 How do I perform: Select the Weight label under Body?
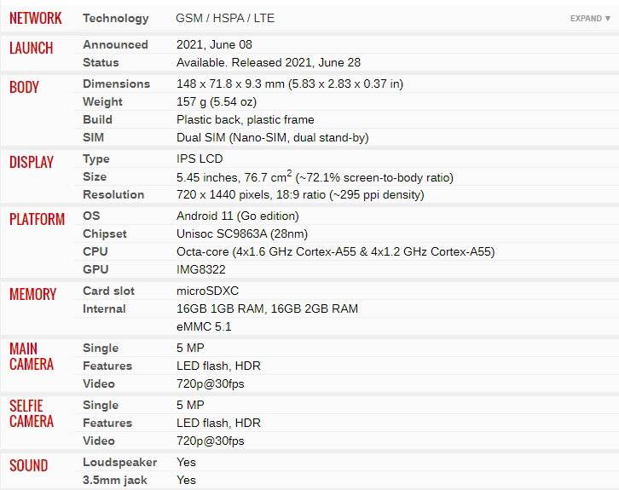[102, 101]
